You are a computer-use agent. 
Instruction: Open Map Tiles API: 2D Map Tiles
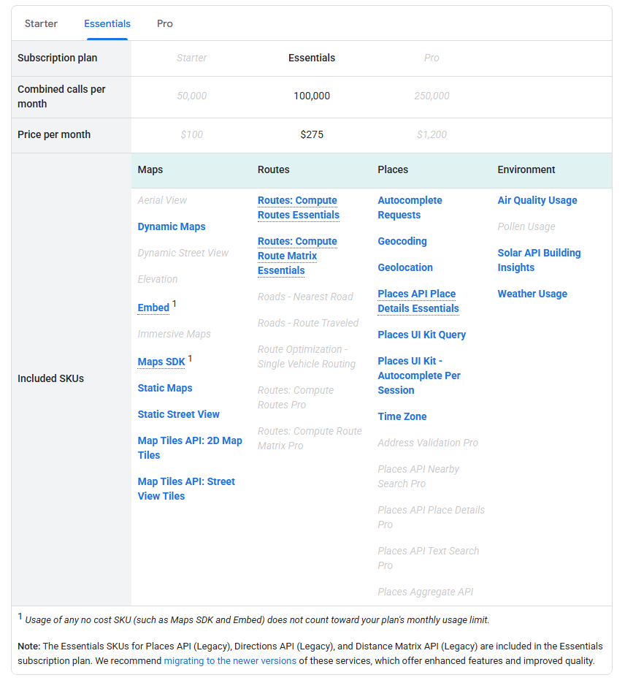tap(190, 448)
